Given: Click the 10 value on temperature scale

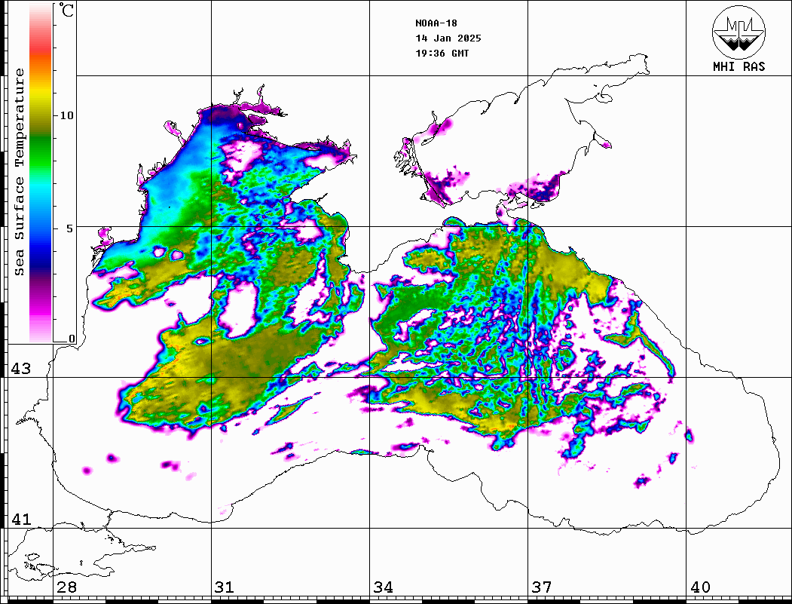Looking at the screenshot, I should click(x=66, y=115).
